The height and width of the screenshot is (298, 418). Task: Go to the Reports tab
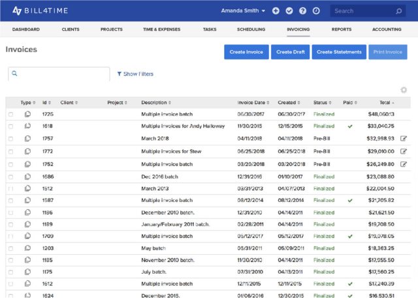(x=342, y=29)
